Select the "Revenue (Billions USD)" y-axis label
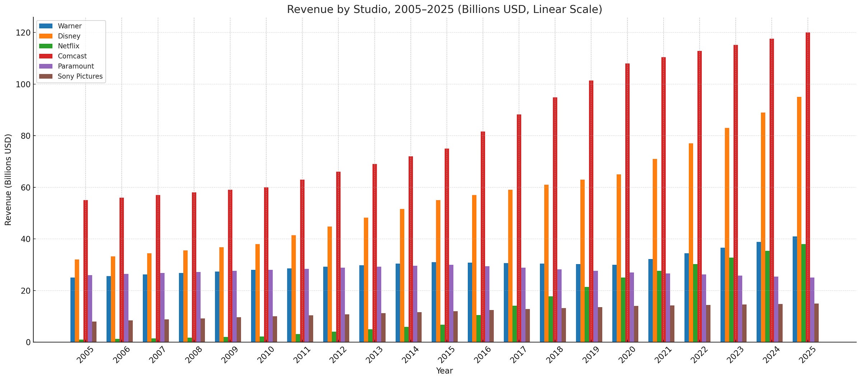This screenshot has width=861, height=380. click(8, 180)
